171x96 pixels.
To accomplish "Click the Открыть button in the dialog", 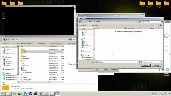I will (145, 65).
